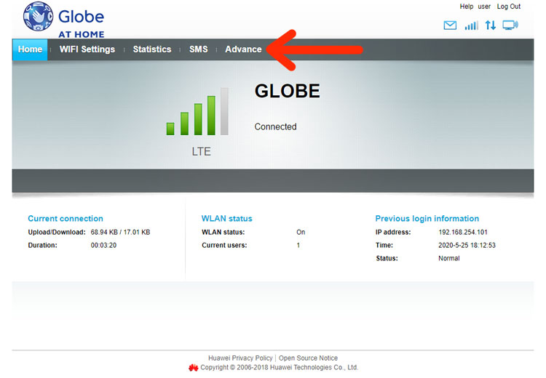Screen dimensions: 546x378
Task: Click the upload/download value 68.94 KB / 17.01 KB
Action: 120,232
